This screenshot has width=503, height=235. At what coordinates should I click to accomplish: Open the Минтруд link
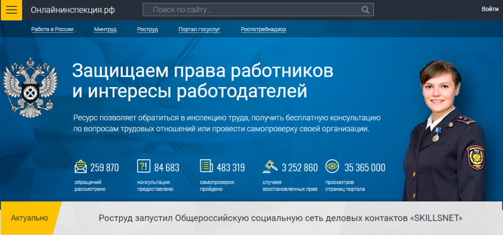[x=105, y=29]
